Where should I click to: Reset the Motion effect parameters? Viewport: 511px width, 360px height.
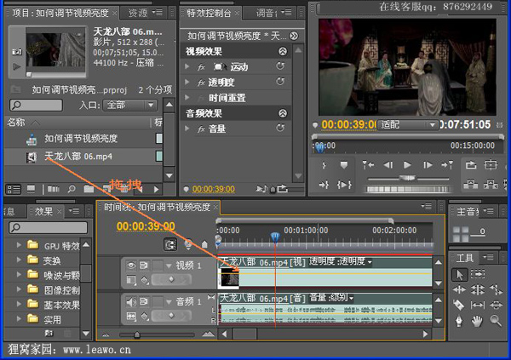pyautogui.click(x=280, y=66)
